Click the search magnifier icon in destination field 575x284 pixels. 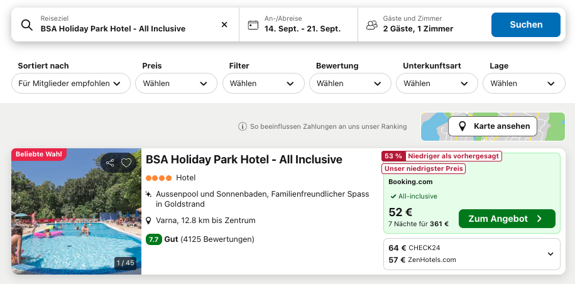(x=27, y=25)
